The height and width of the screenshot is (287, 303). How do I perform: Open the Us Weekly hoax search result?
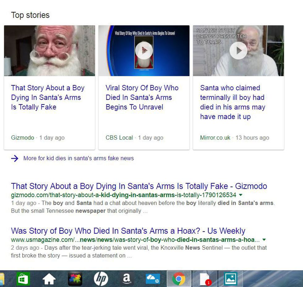coord(128,231)
